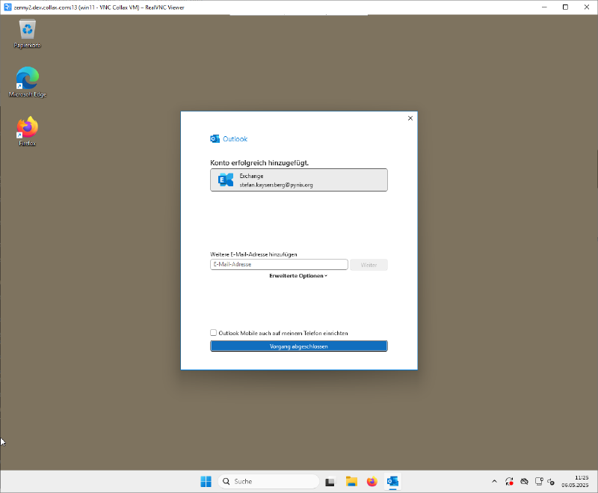
Task: Click the Suche box in the taskbar
Action: coord(269,482)
